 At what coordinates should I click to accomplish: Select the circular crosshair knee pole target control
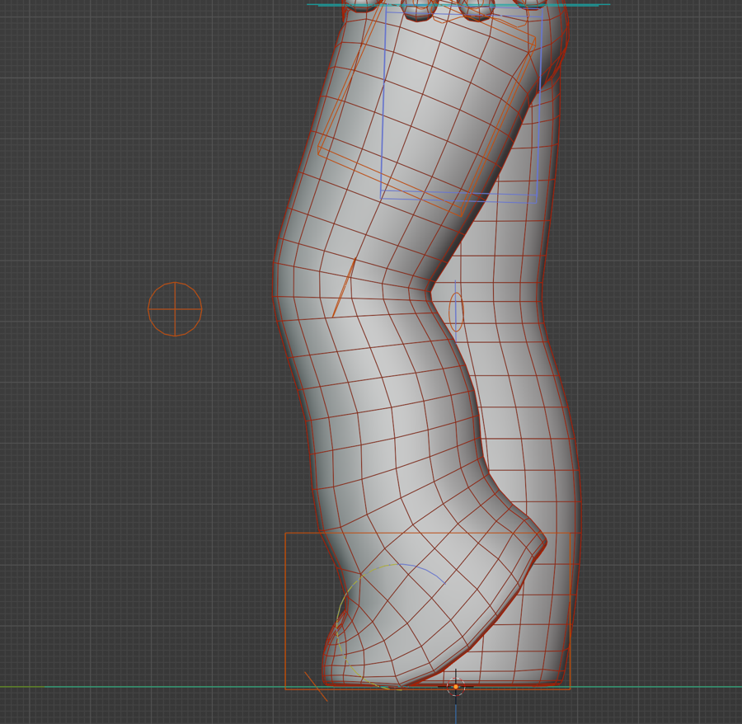pyautogui.click(x=175, y=309)
